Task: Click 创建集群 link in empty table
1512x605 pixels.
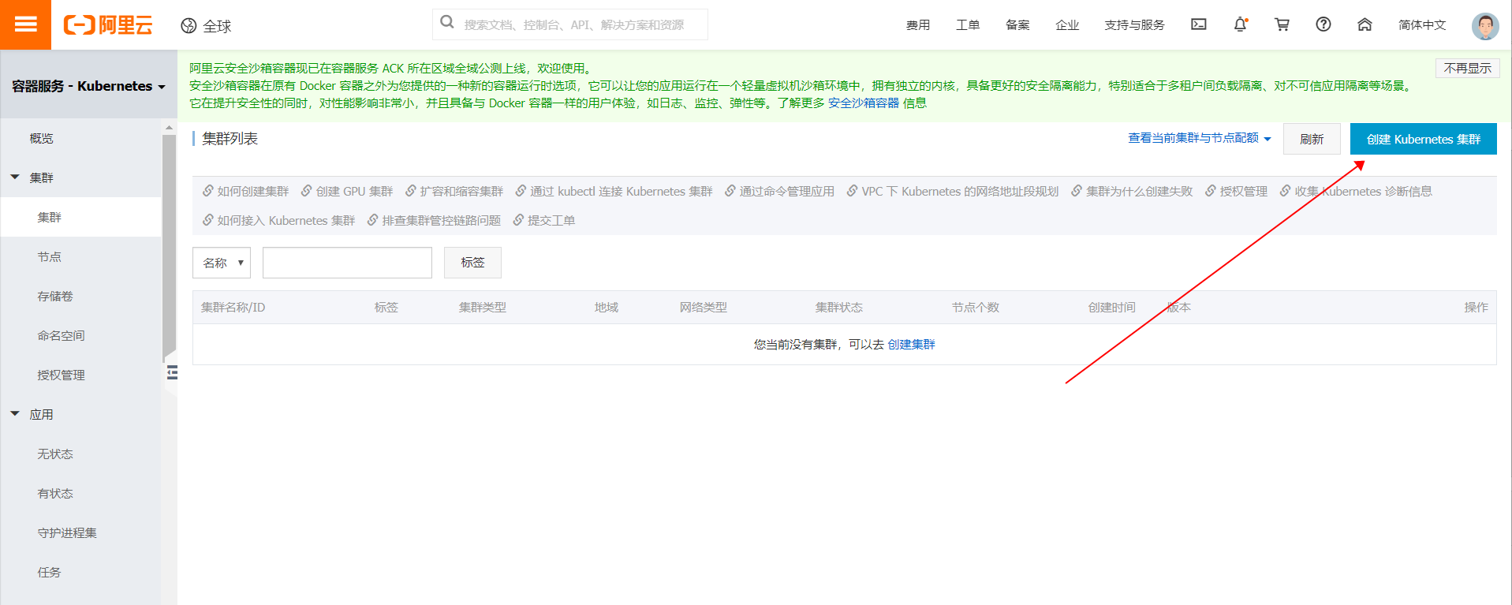Action: point(911,345)
